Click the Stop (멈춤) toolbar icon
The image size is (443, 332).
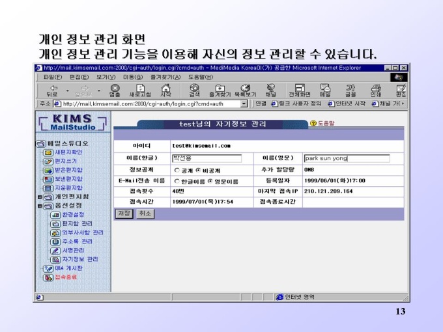coord(115,90)
